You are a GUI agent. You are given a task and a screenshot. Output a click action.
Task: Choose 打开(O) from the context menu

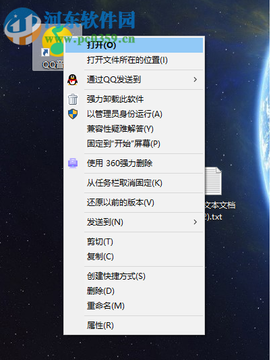[x=134, y=45]
